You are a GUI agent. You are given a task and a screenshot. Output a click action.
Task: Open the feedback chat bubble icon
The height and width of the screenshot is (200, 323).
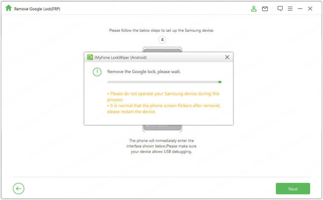coord(280,9)
